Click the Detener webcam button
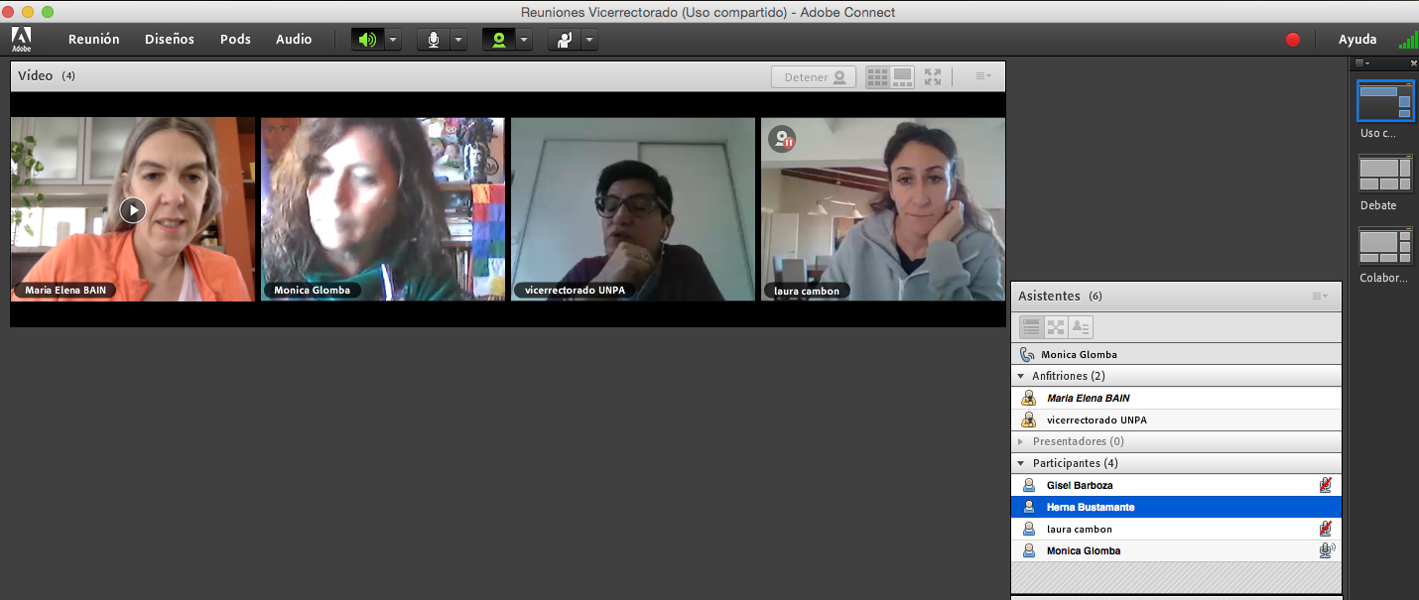Viewport: 1419px width, 600px height. click(x=814, y=77)
